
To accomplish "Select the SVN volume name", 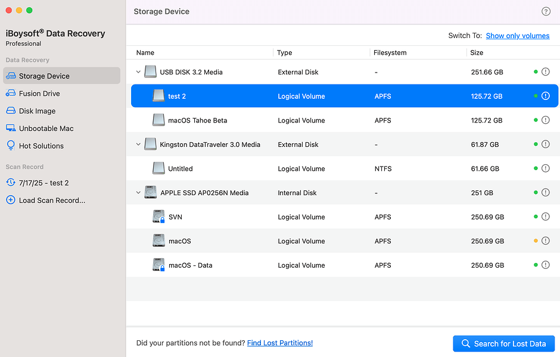I will [175, 217].
